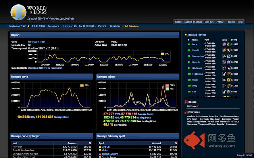This screenshot has width=254, height=158.
Task: Click the DPS legend swatch in Damage done
Action: 82,85
